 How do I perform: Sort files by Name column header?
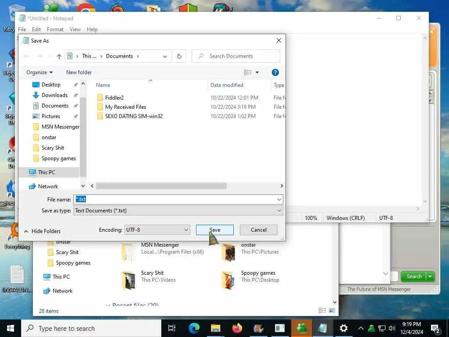click(x=103, y=85)
